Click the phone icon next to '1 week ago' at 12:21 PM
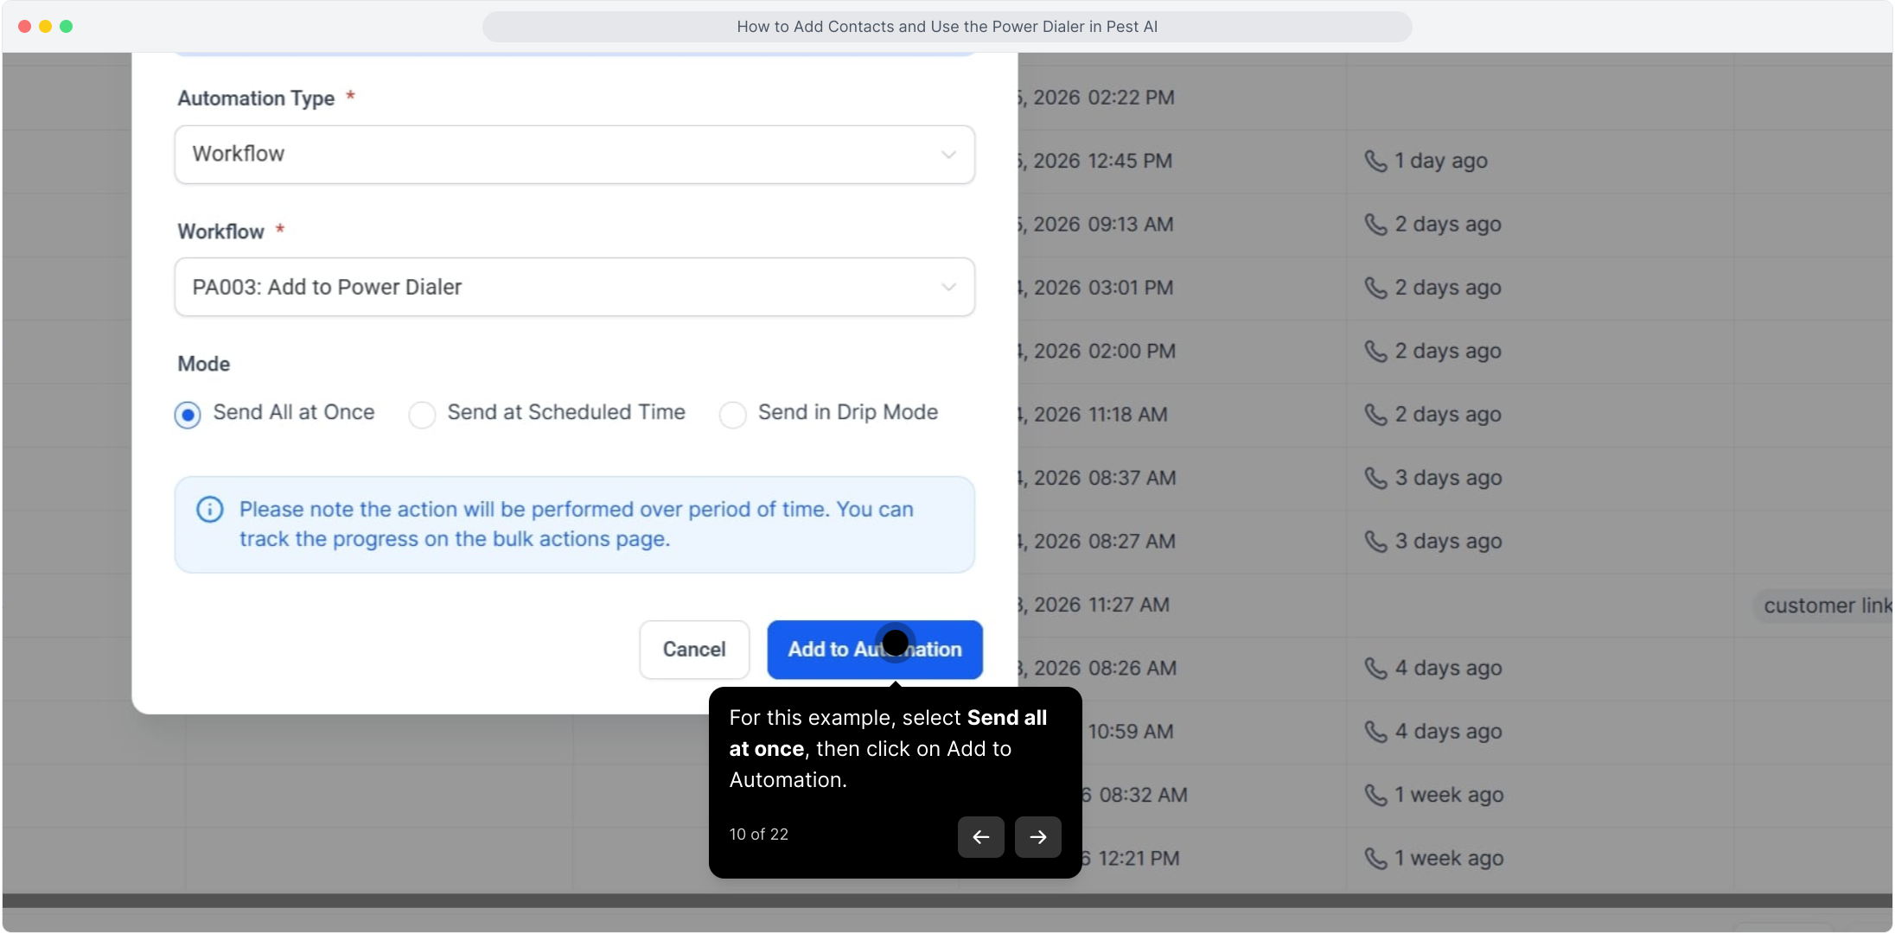The image size is (1895, 933). [x=1375, y=858]
